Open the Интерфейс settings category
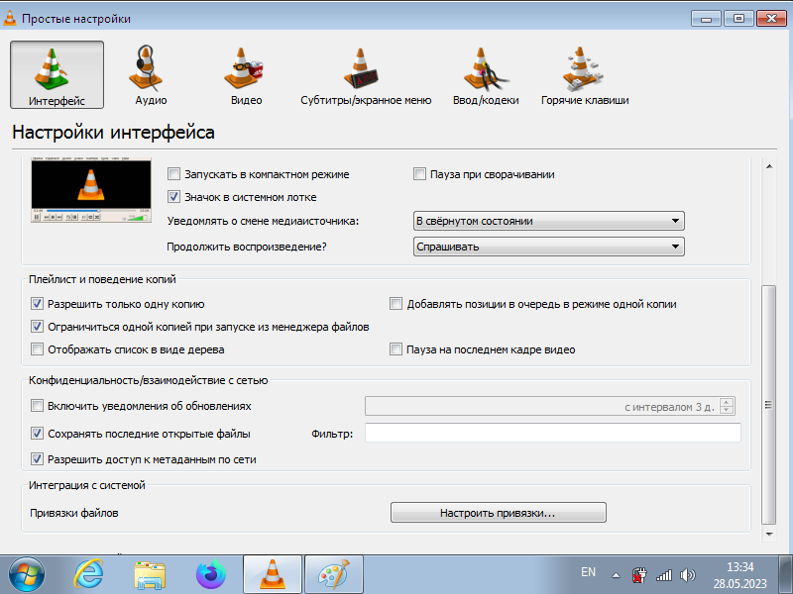793x594 pixels. coord(57,75)
